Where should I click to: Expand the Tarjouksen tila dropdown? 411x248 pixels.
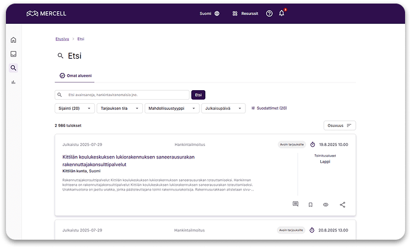pyautogui.click(x=120, y=108)
